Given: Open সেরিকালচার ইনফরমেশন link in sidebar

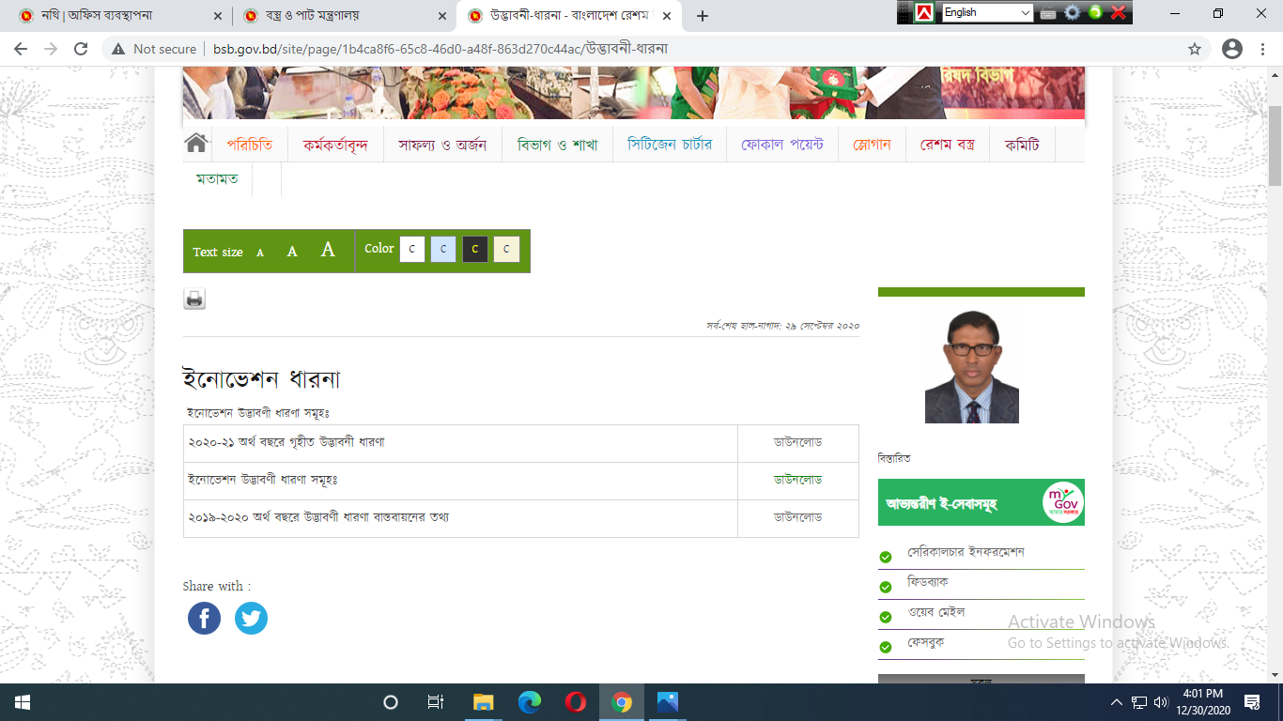Looking at the screenshot, I should [x=966, y=552].
